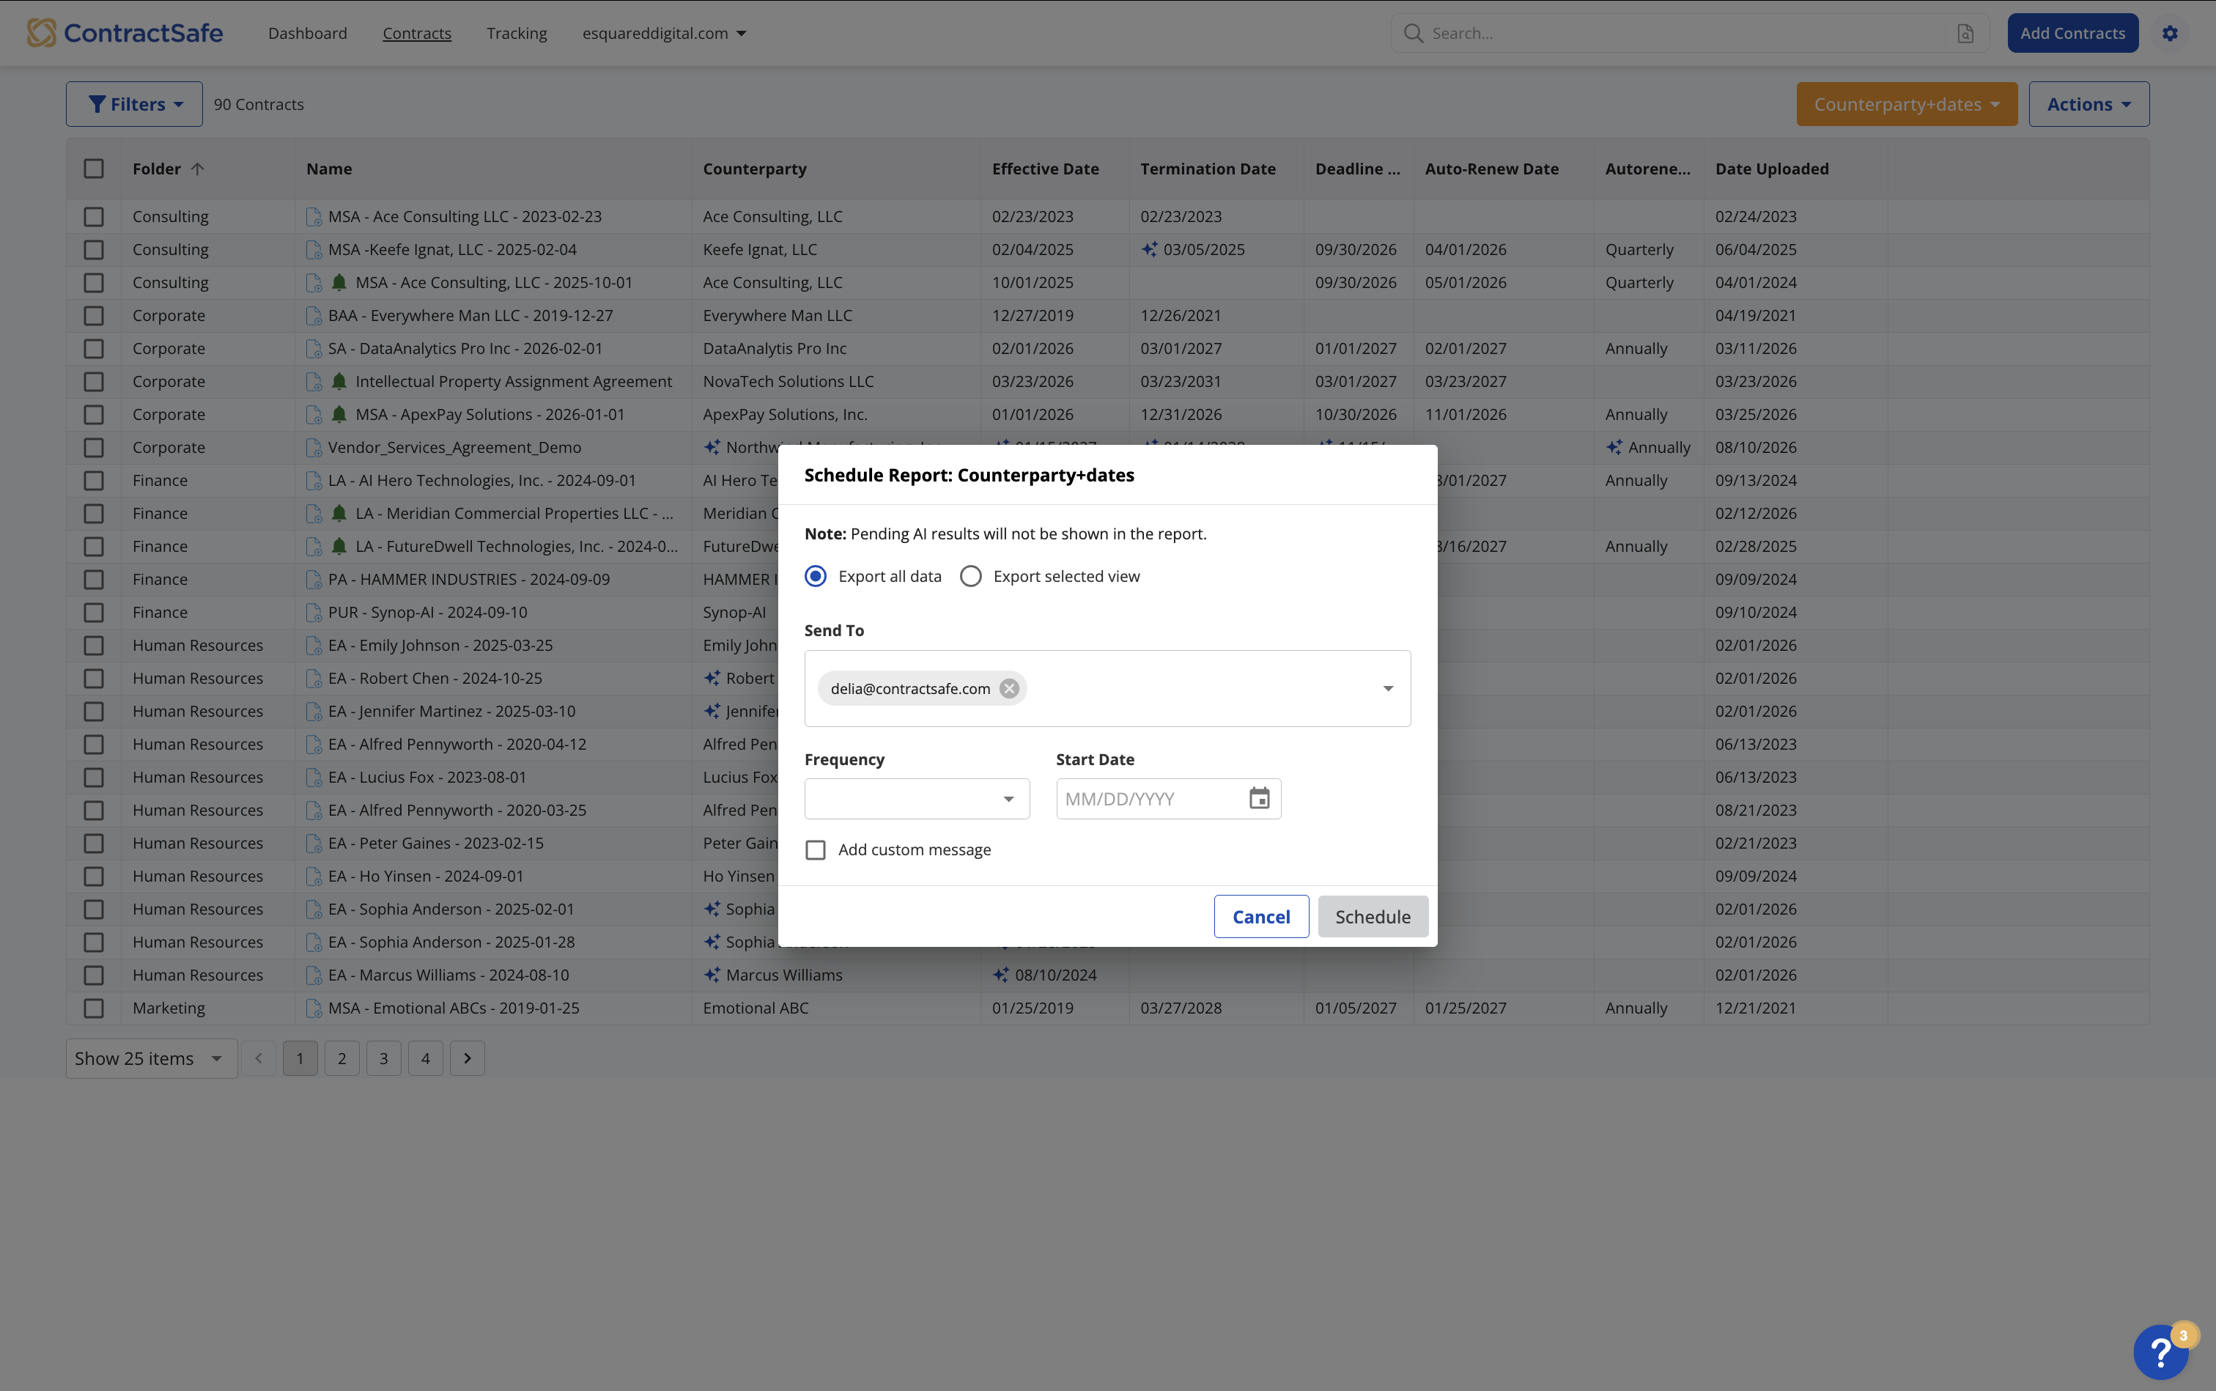
Task: Click AI sparkle icon beside 08/10/2024 date
Action: point(1001,974)
